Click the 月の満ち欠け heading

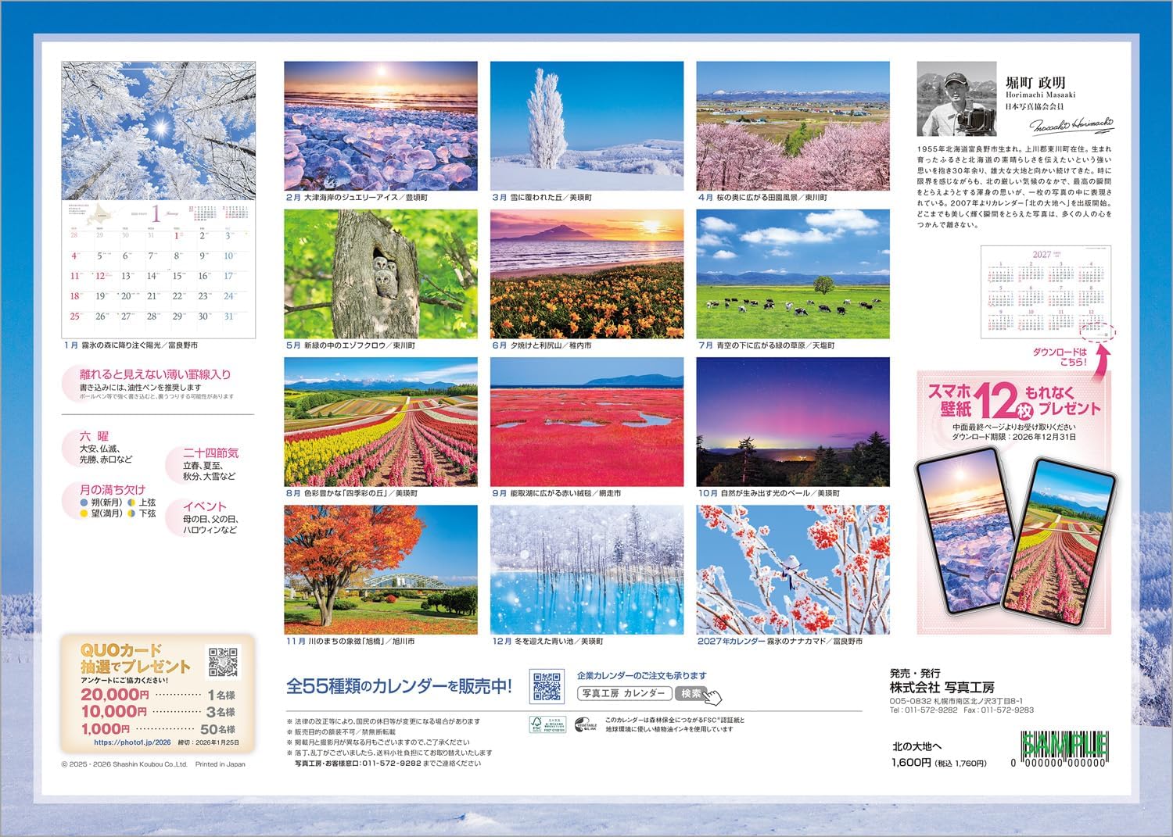(x=113, y=490)
